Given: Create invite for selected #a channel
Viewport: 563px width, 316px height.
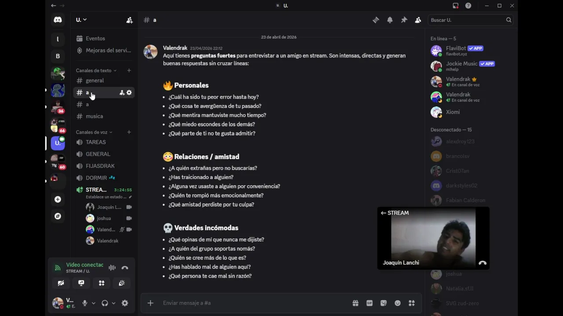Looking at the screenshot, I should point(122,93).
